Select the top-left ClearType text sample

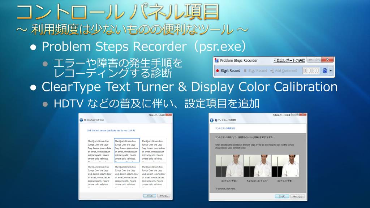100,150
